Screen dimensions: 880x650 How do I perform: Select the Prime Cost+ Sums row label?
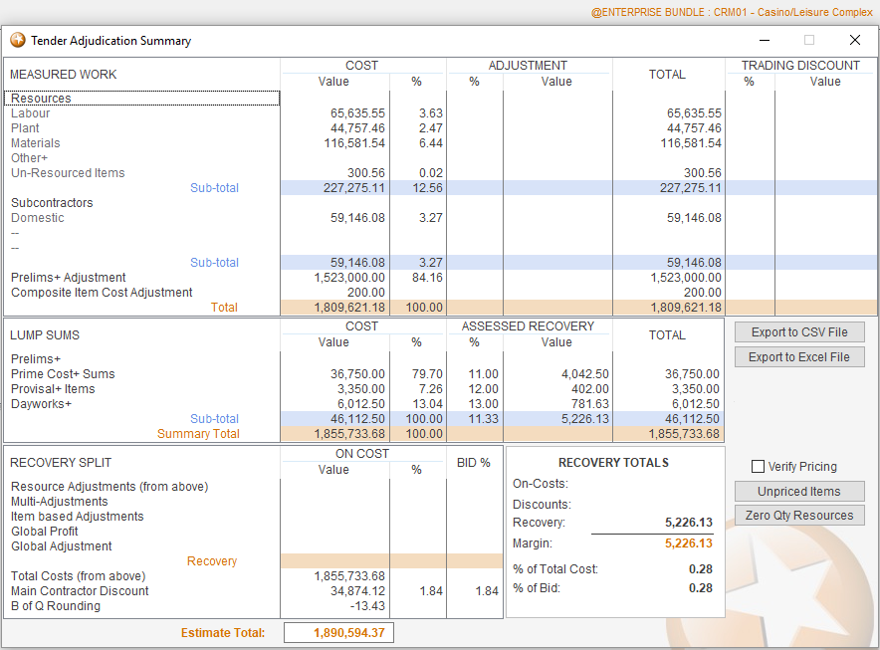click(x=63, y=374)
